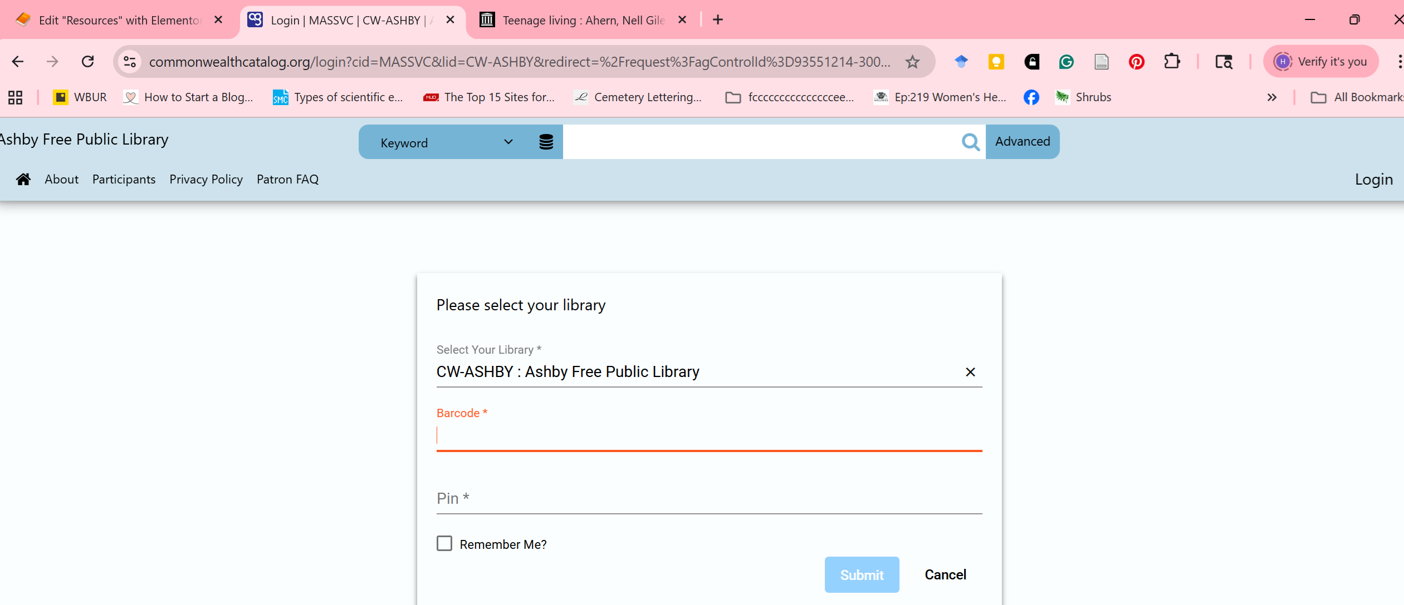Viewport: 1404px width, 605px height.
Task: Click the Cancel button
Action: [945, 574]
